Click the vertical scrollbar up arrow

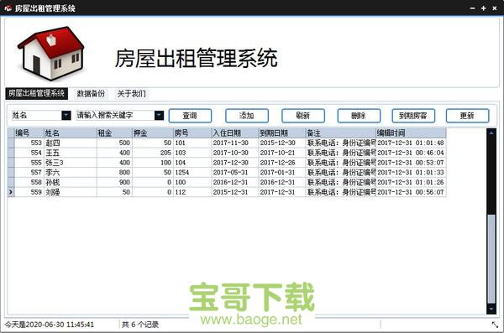pos(491,133)
